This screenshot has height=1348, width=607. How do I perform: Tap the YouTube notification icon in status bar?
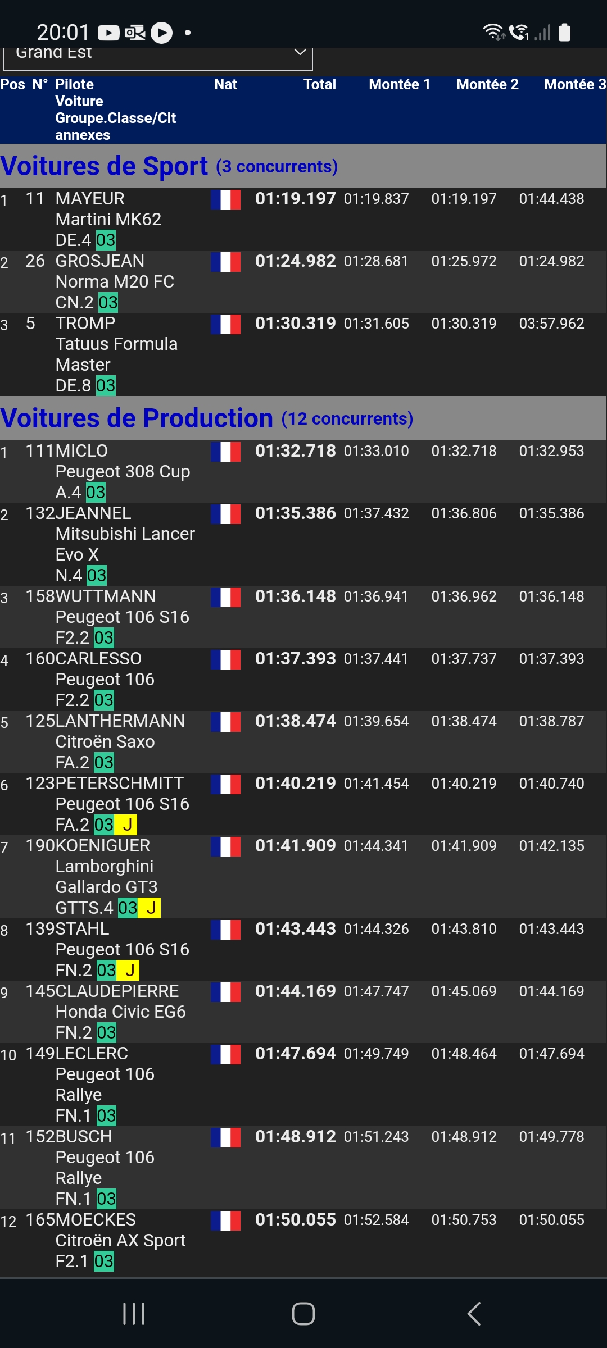click(x=108, y=33)
